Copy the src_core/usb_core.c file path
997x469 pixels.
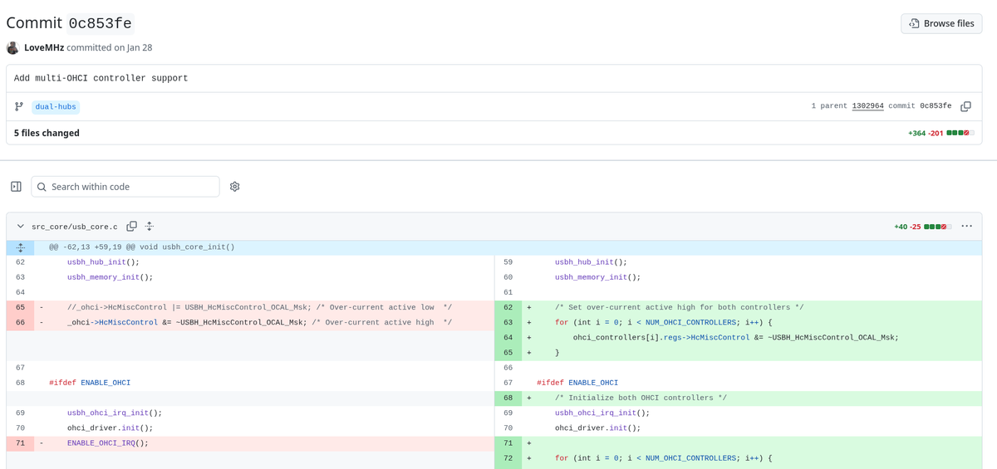point(131,227)
